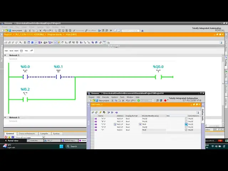
Task: Click the print icon in TIA Portal toolbar
Action: 26,31
